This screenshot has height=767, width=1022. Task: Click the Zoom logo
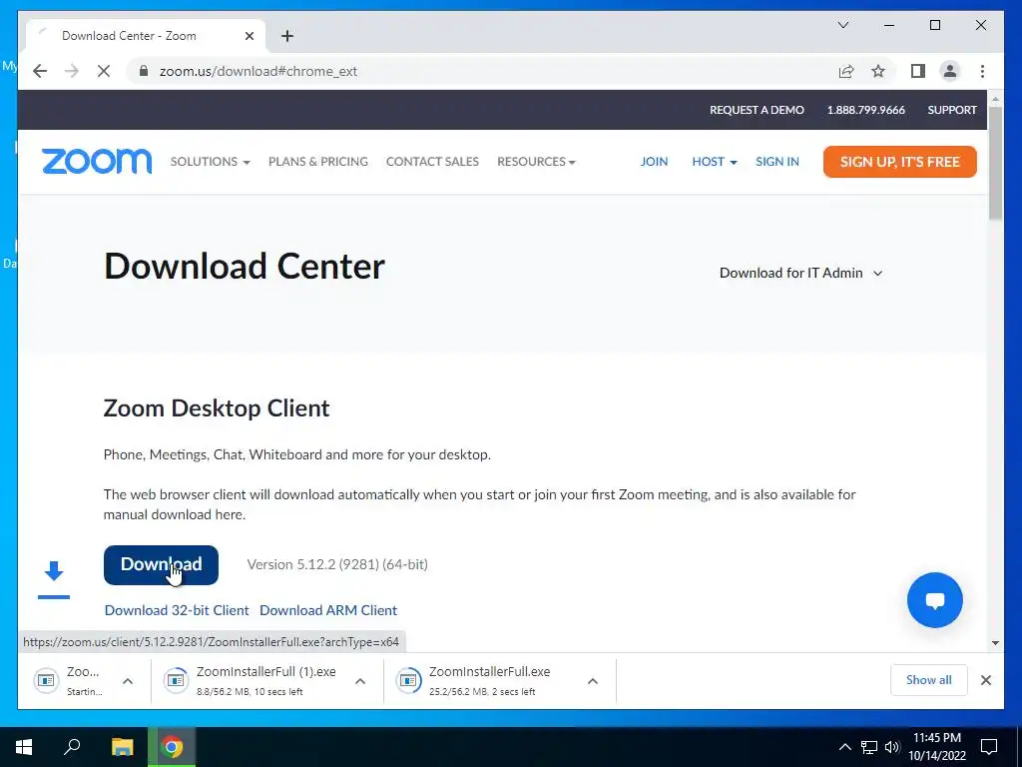tap(97, 162)
